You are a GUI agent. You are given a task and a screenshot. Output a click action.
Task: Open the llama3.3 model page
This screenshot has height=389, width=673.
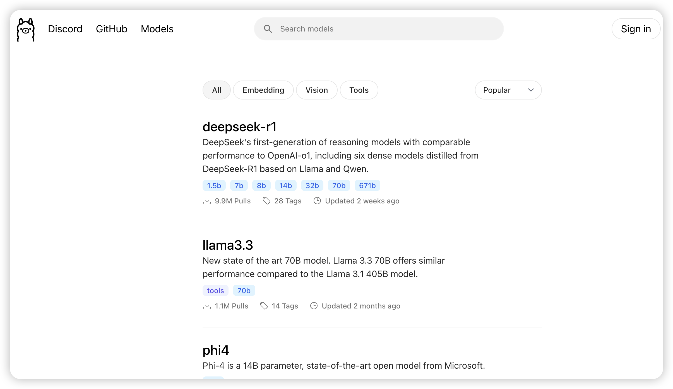click(x=228, y=245)
